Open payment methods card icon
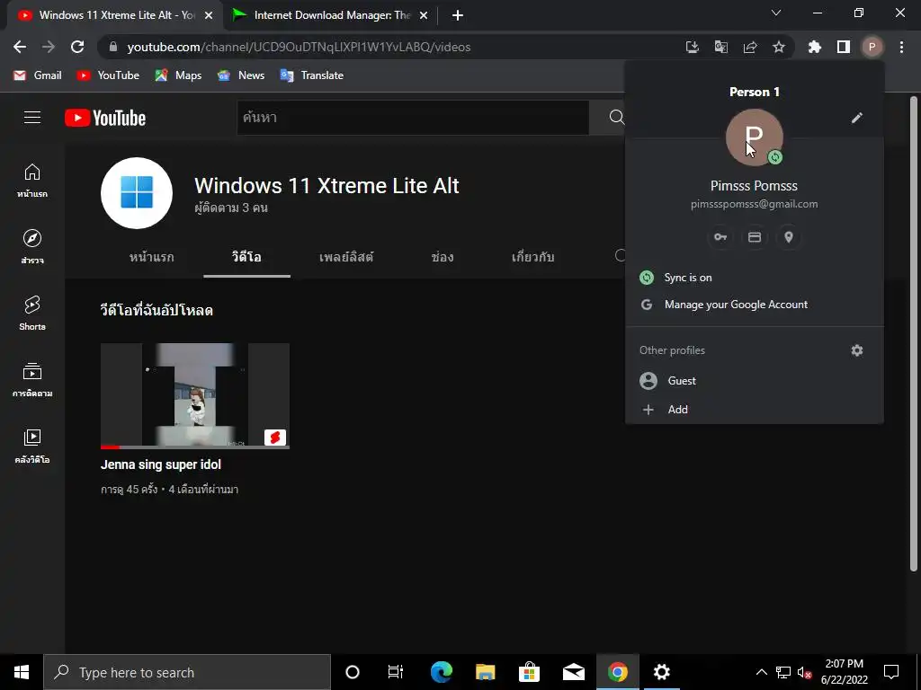 755,237
